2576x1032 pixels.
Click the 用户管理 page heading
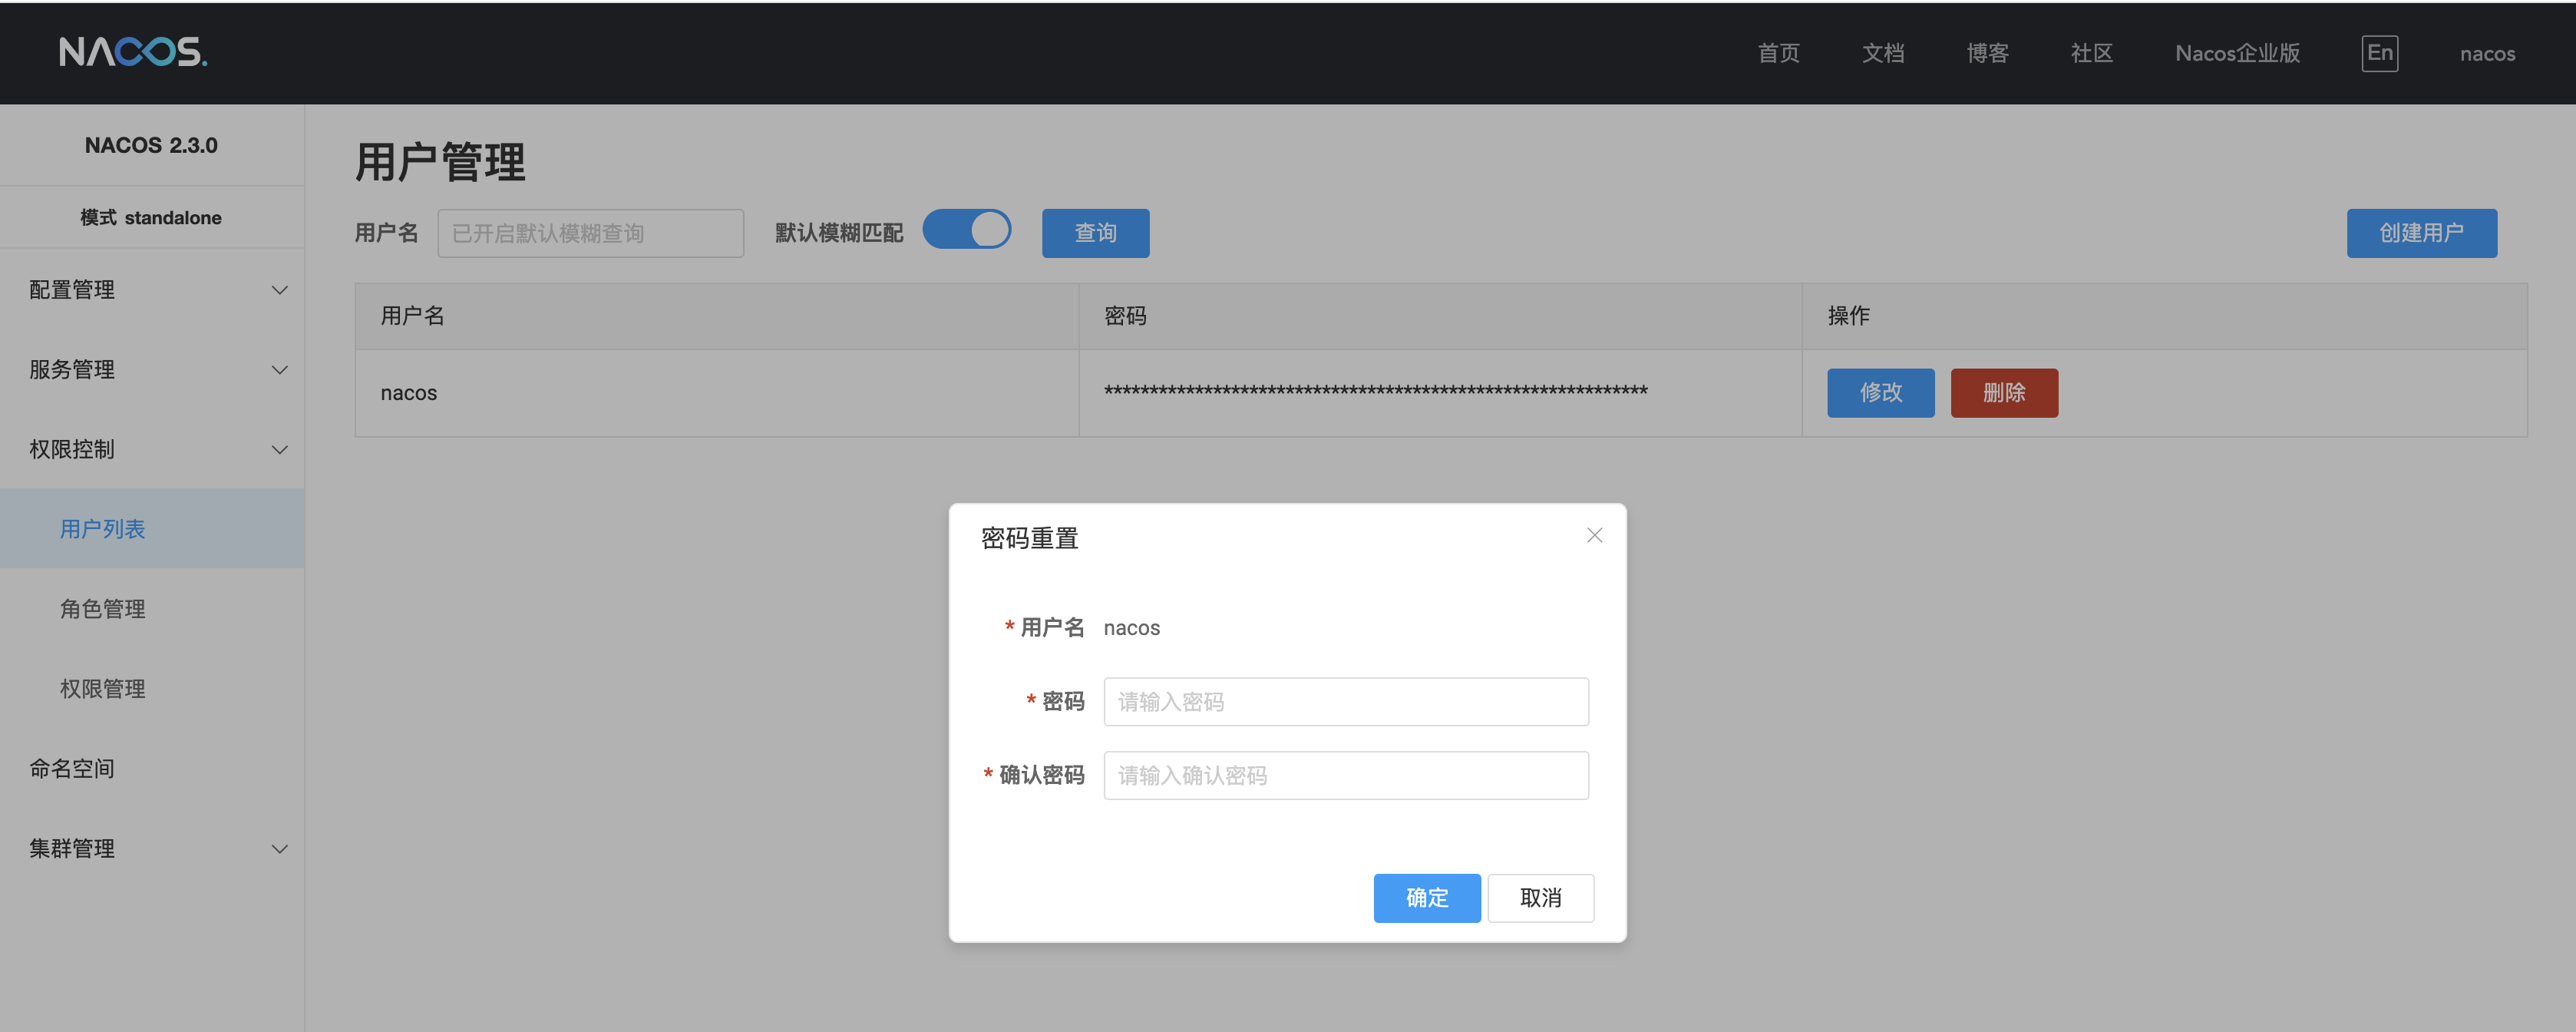pos(440,162)
